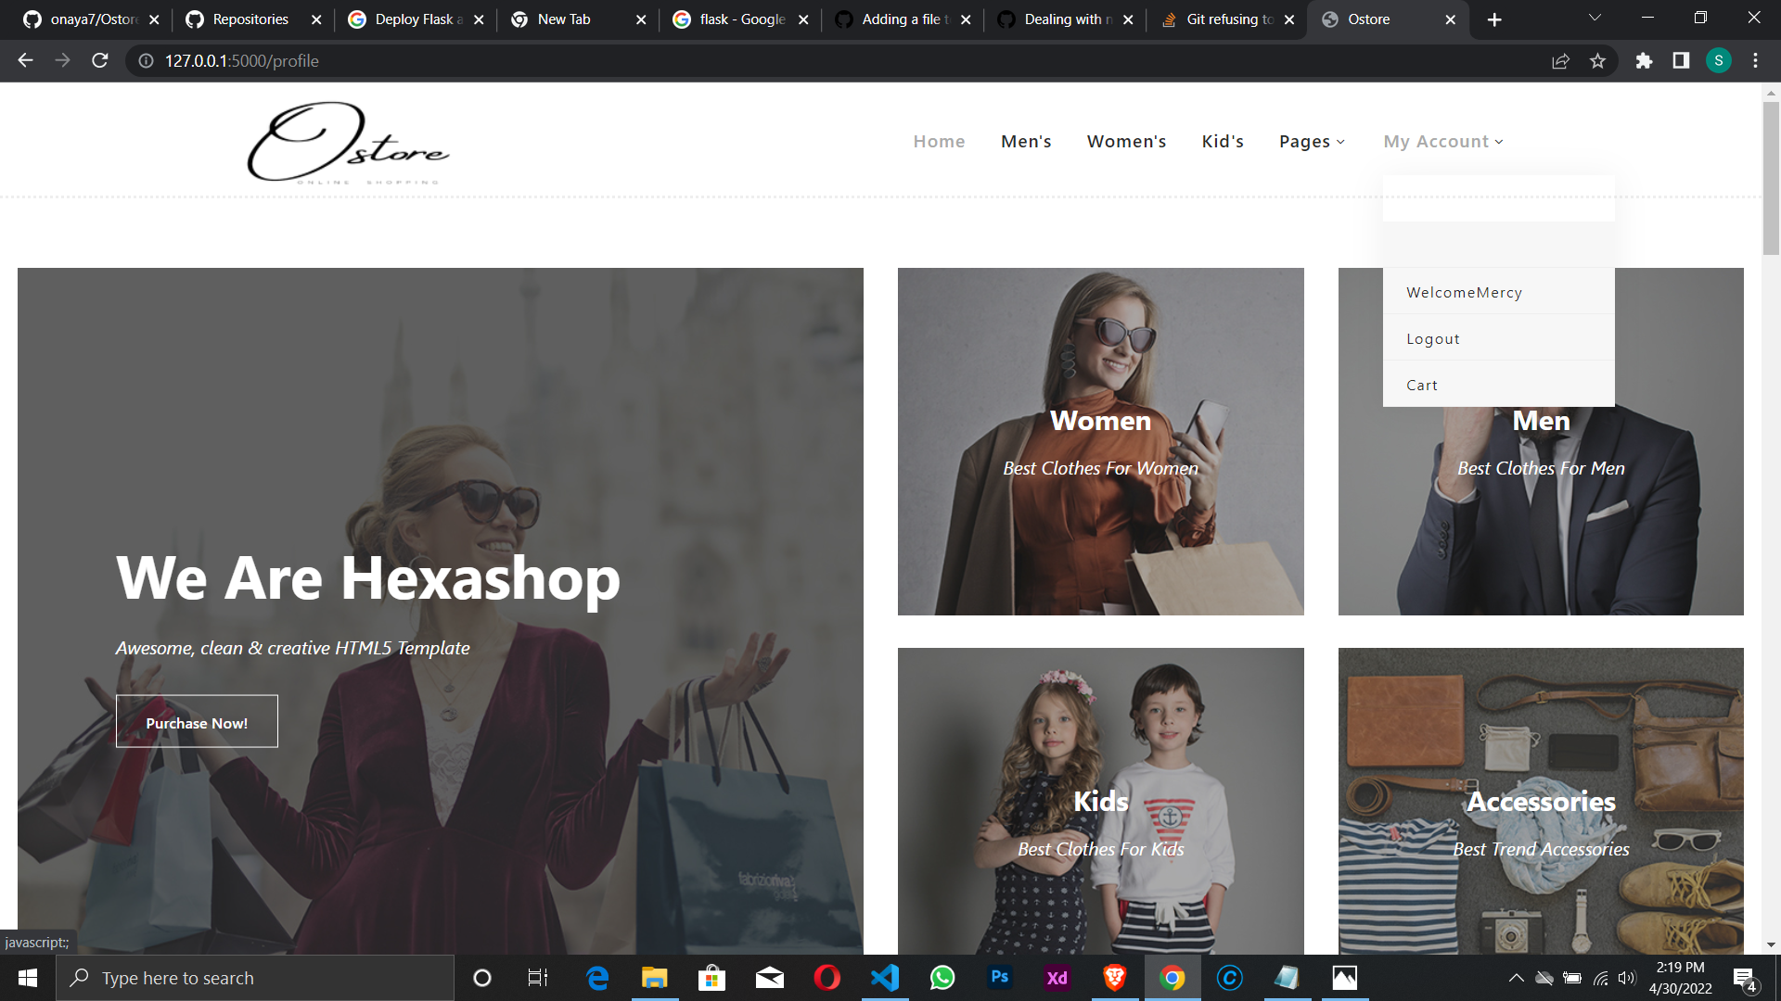This screenshot has height=1001, width=1781.
Task: Open the browser tab search chevron
Action: [1594, 17]
